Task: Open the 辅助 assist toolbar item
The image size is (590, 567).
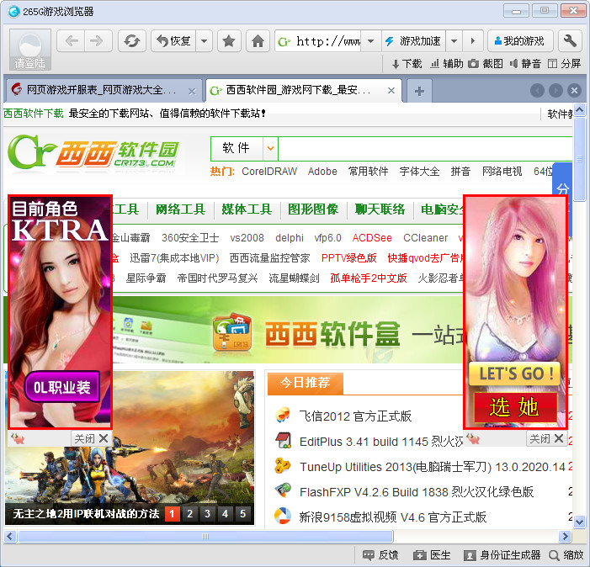Action: click(447, 64)
